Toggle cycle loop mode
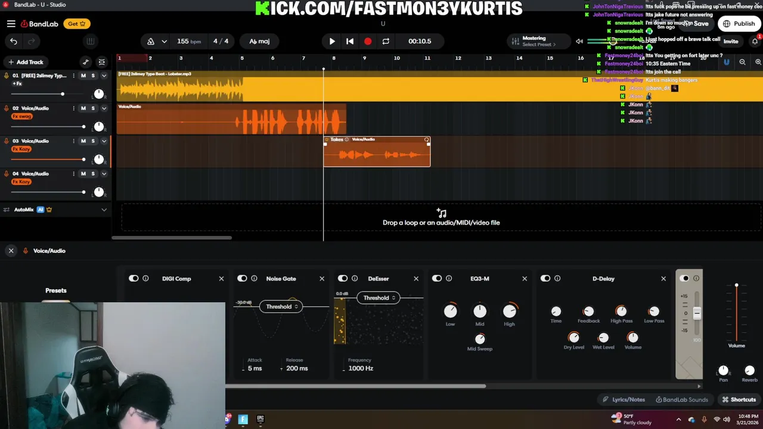 point(386,41)
